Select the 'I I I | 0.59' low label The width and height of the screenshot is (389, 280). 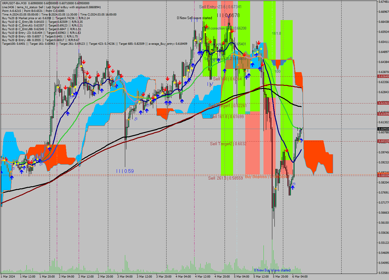tap(125, 171)
